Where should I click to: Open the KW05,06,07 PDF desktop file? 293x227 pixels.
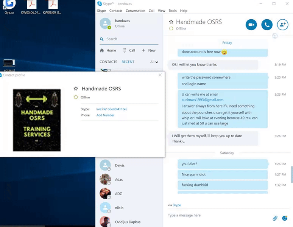pyautogui.click(x=31, y=7)
